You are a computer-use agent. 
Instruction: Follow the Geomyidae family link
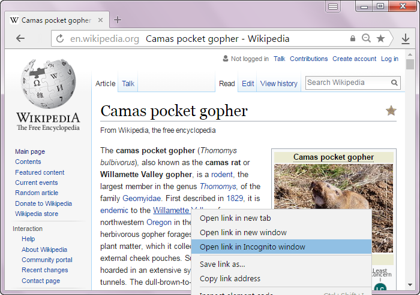point(142,198)
